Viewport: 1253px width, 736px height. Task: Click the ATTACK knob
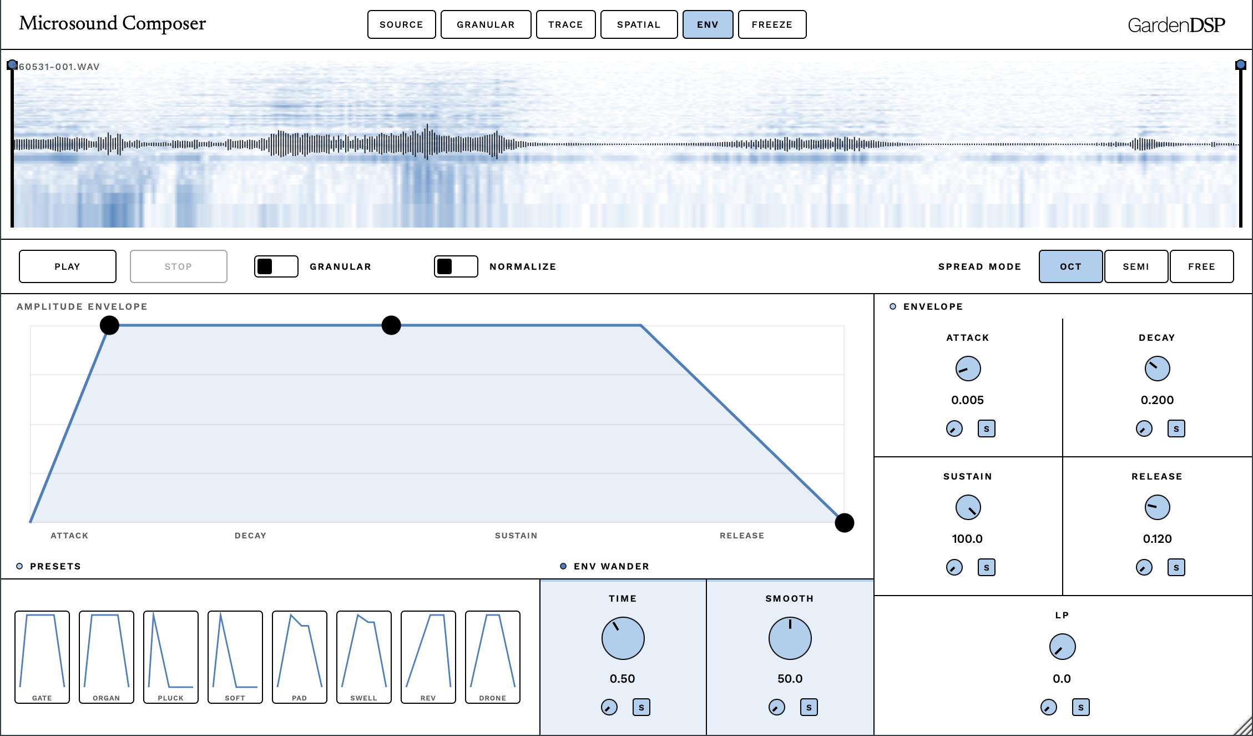(968, 369)
